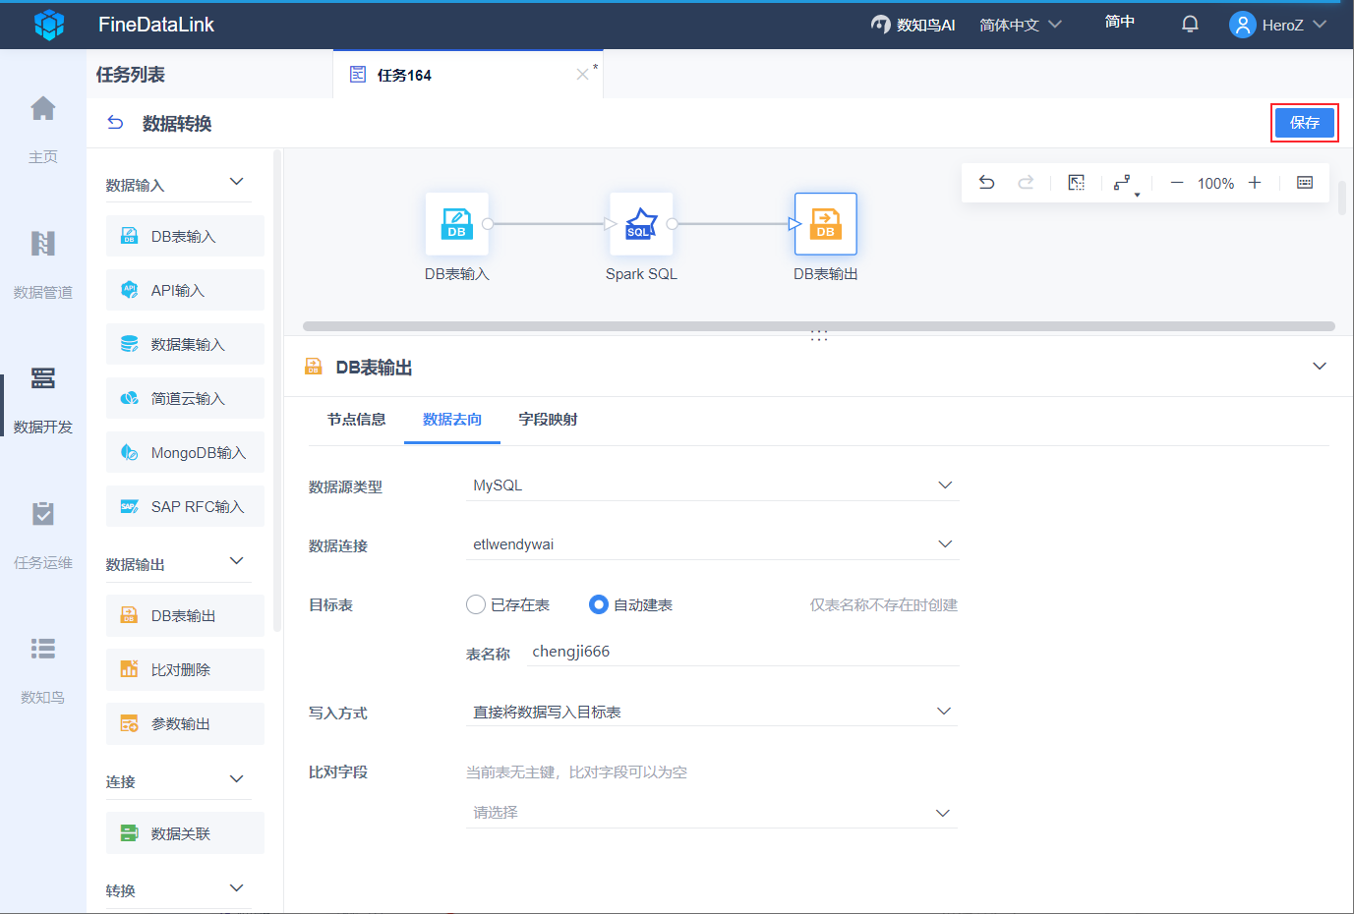Click the HeroZ user avatar

point(1243,25)
